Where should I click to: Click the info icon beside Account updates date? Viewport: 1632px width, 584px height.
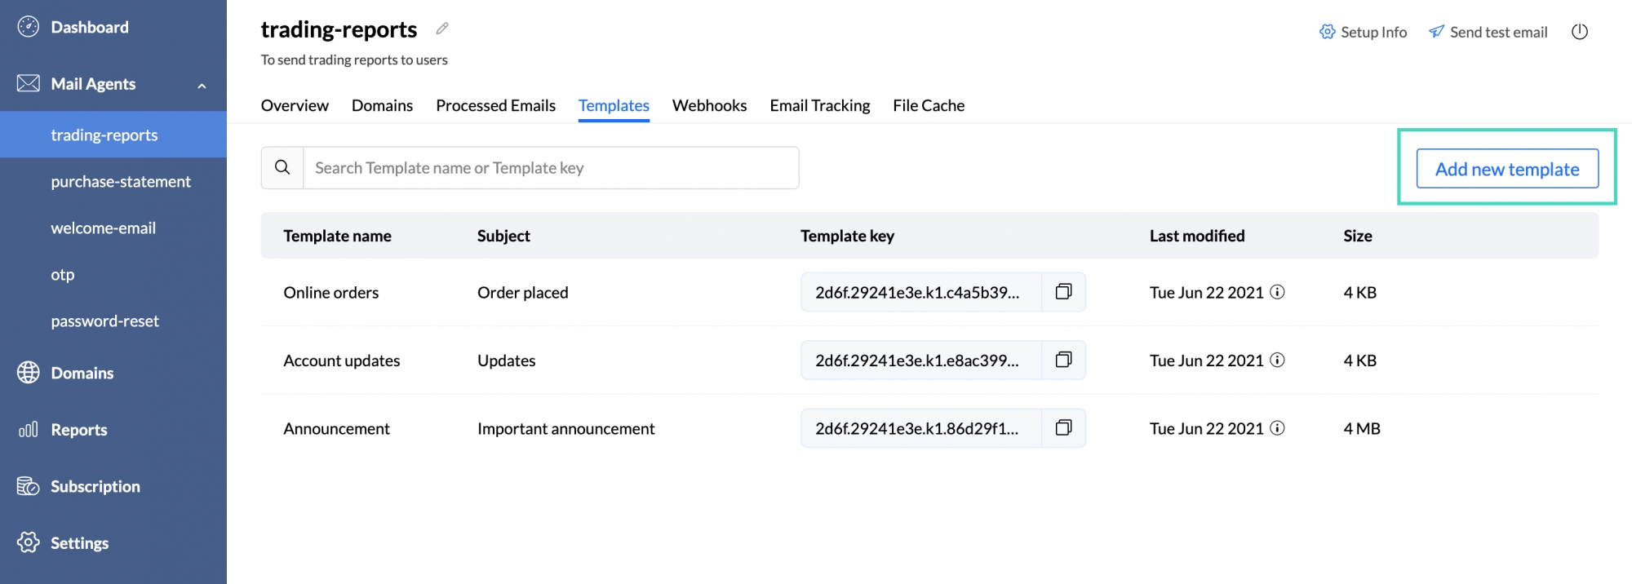coord(1277,360)
